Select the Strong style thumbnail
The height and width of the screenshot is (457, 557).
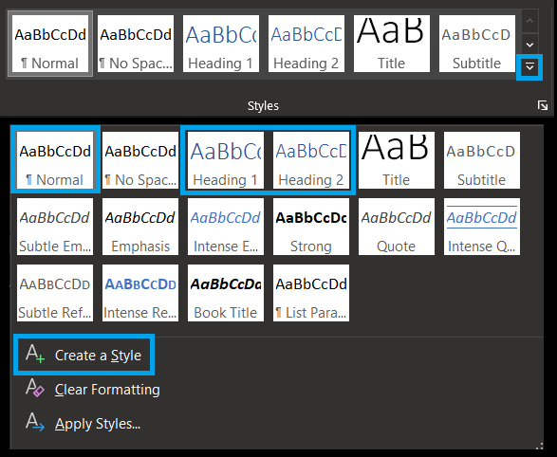click(x=311, y=227)
